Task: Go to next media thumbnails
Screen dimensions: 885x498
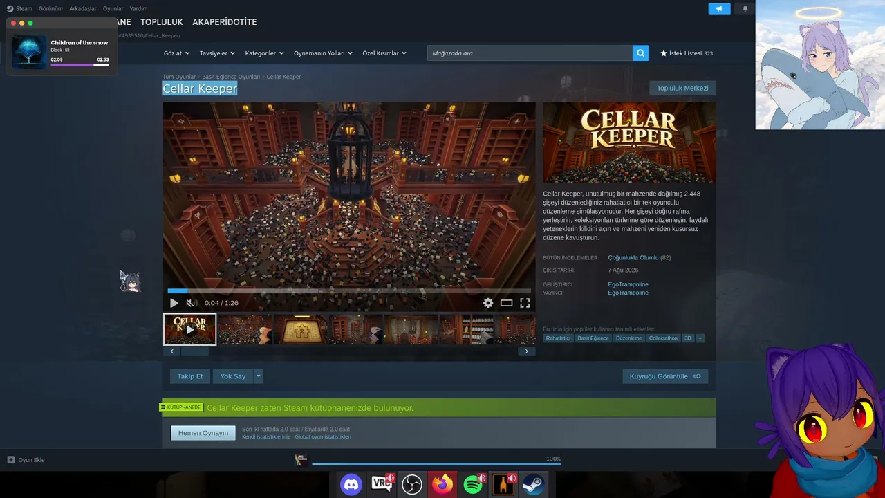Action: [x=526, y=351]
